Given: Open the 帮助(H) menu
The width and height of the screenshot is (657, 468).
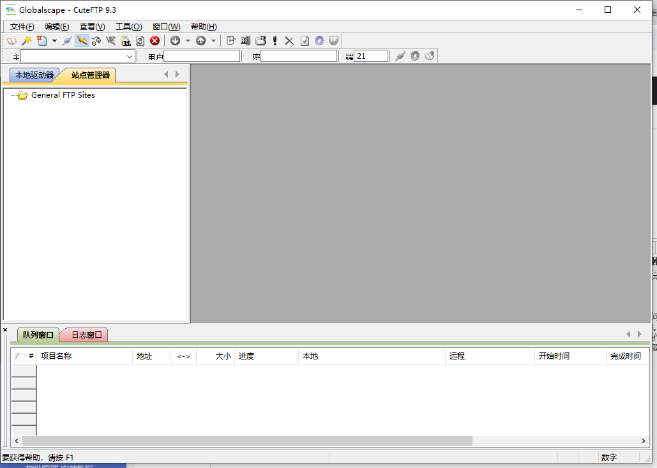Looking at the screenshot, I should [x=204, y=27].
